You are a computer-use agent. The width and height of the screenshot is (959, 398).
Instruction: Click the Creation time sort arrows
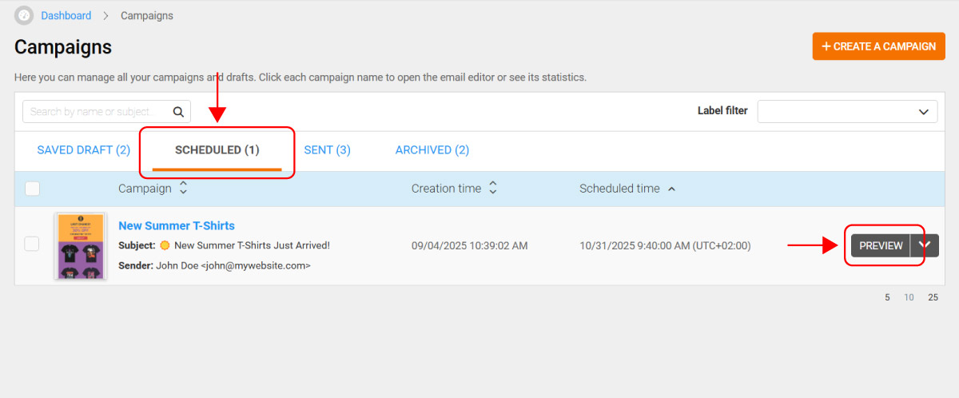pyautogui.click(x=493, y=189)
